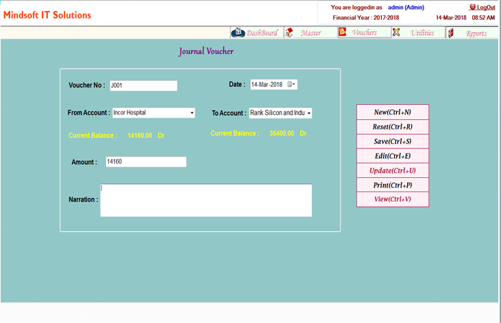This screenshot has width=501, height=323.
Task: Focus the Voucher No field
Action: (143, 86)
